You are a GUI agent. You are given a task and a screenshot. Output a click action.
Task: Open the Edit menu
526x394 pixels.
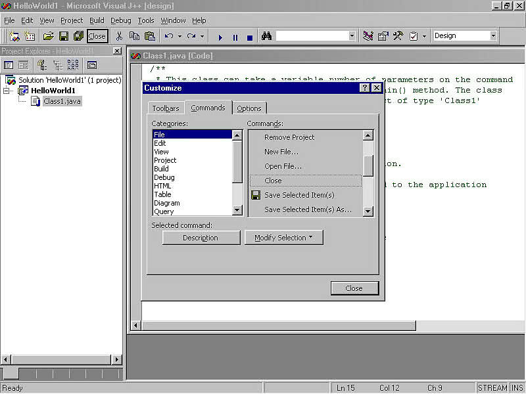27,20
